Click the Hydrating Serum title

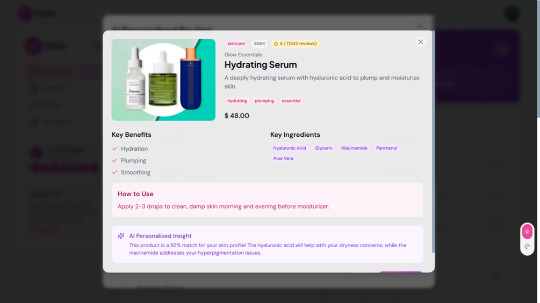point(261,64)
